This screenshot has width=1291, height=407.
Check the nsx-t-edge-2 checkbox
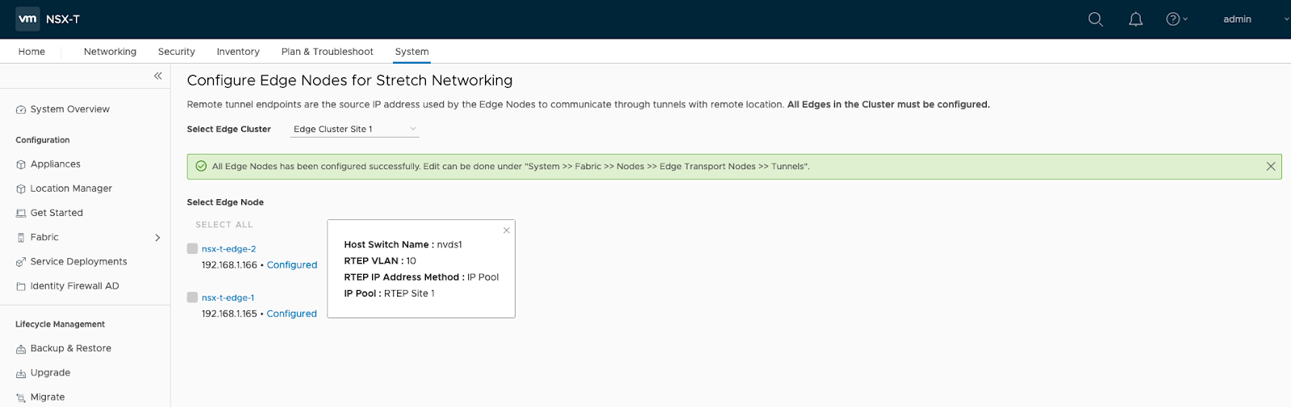point(192,249)
